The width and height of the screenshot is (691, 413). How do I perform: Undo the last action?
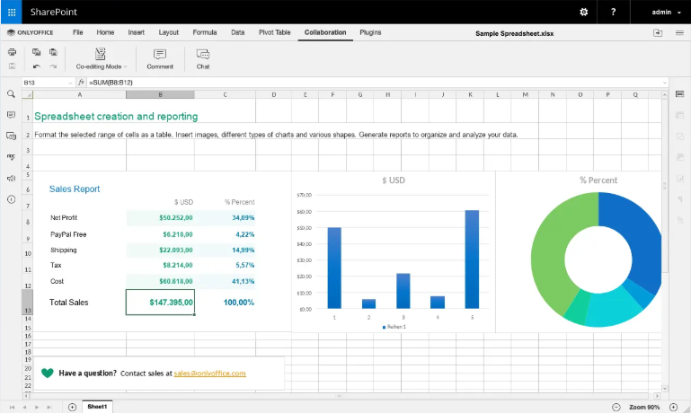coord(36,66)
